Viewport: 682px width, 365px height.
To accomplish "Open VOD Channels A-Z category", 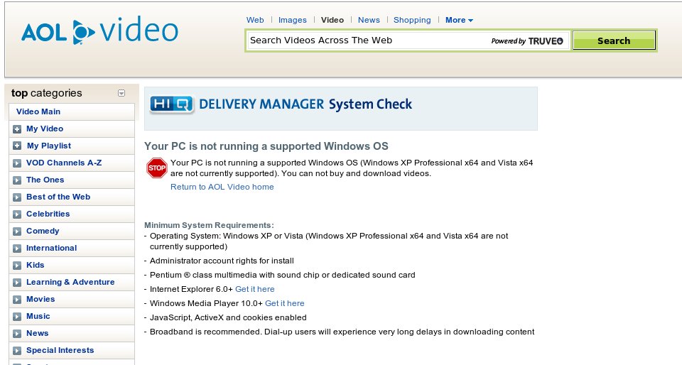I will click(64, 163).
